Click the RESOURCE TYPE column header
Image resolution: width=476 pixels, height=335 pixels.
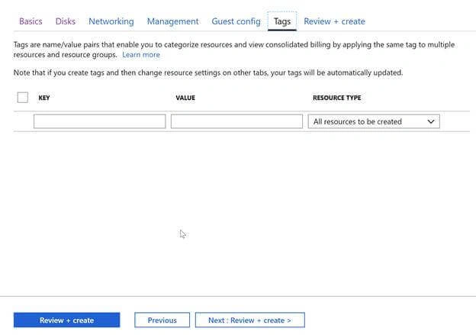point(337,98)
